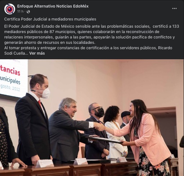Click the red tie of the standing man

point(40,104)
